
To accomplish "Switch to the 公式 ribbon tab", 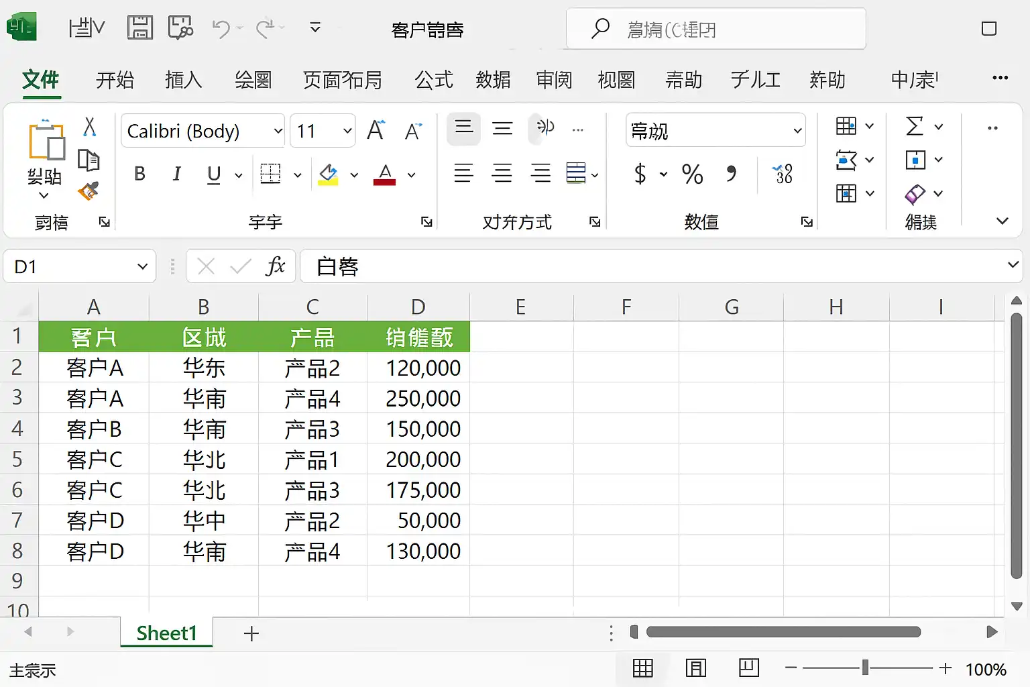I will click(433, 80).
